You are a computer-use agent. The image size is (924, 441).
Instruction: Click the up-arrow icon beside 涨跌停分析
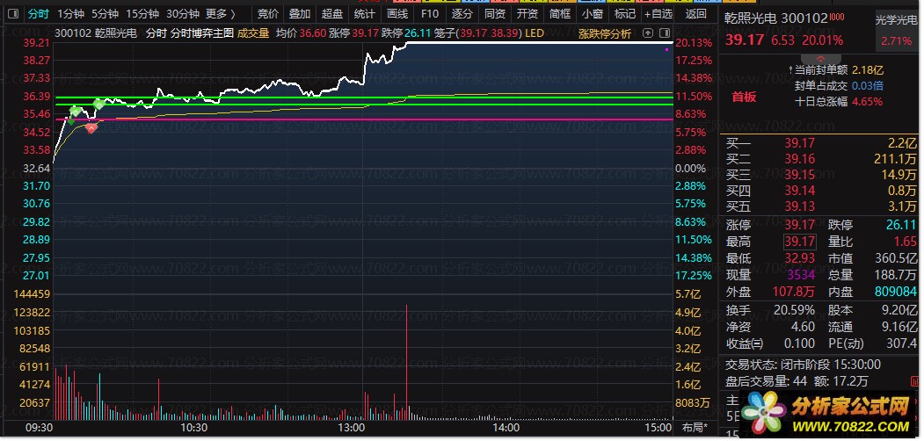pos(648,33)
